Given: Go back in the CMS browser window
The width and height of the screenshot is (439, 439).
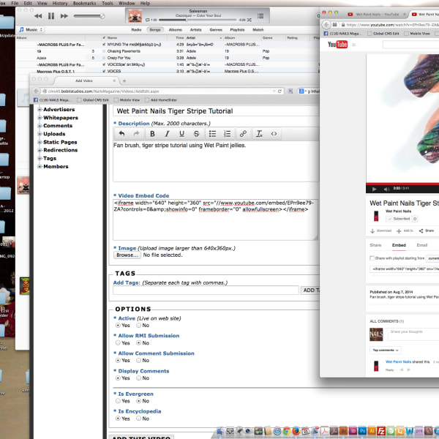Looking at the screenshot, I should [36, 91].
